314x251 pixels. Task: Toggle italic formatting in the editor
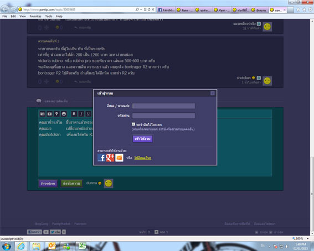click(81, 114)
